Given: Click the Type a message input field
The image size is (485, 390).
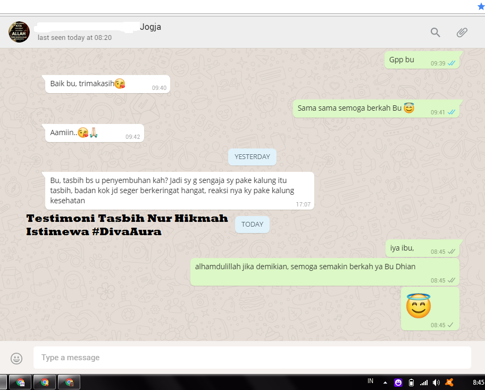Looking at the screenshot, I should 213,358.
